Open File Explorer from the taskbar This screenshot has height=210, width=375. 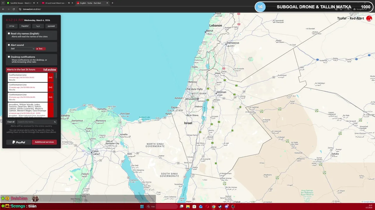188,206
